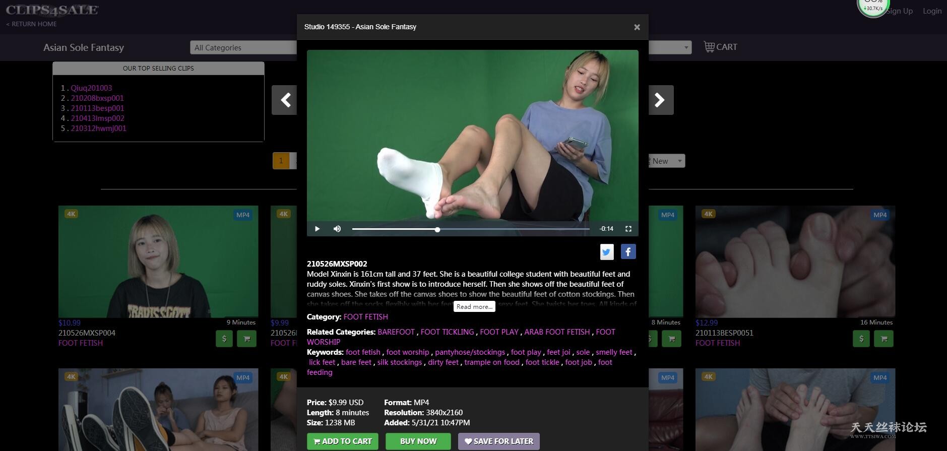
Task: Open top selling clip Qiuq201003
Action: point(91,88)
